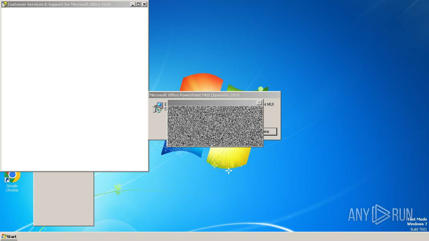Viewport: 429px width, 241px height.
Task: Close the Customer Services & Support window
Action: [x=144, y=4]
